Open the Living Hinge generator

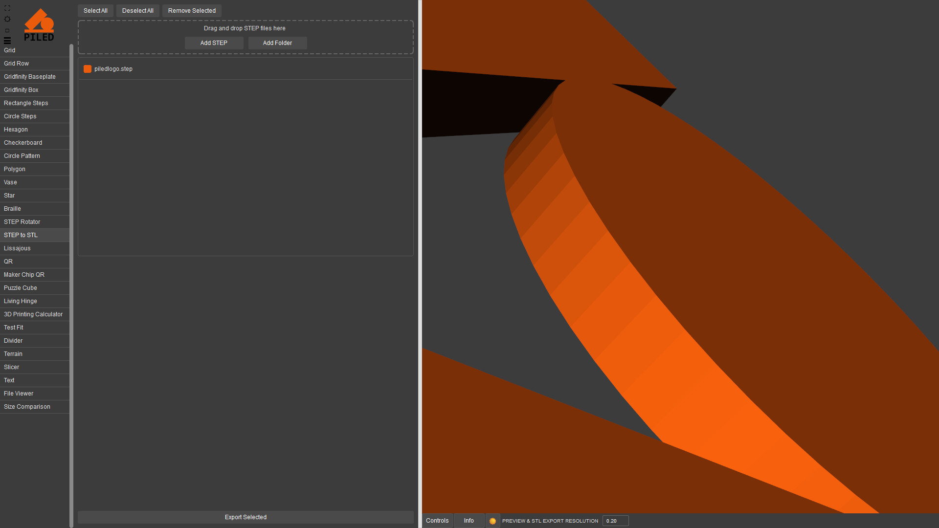pyautogui.click(x=21, y=301)
